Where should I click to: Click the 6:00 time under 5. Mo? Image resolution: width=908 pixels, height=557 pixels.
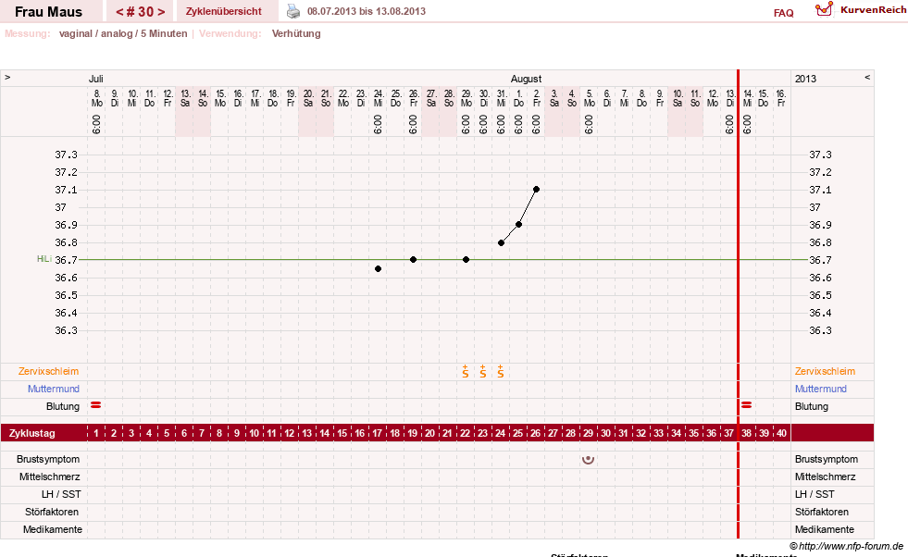coord(589,125)
